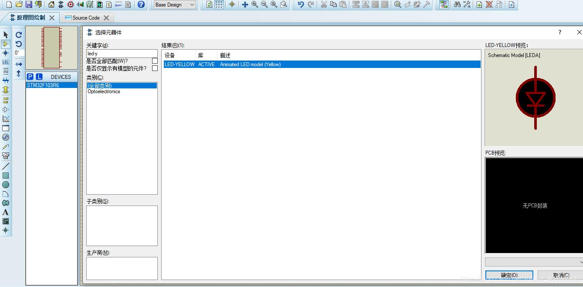Close the Source Code tab
The height and width of the screenshot is (287, 583).
(106, 18)
